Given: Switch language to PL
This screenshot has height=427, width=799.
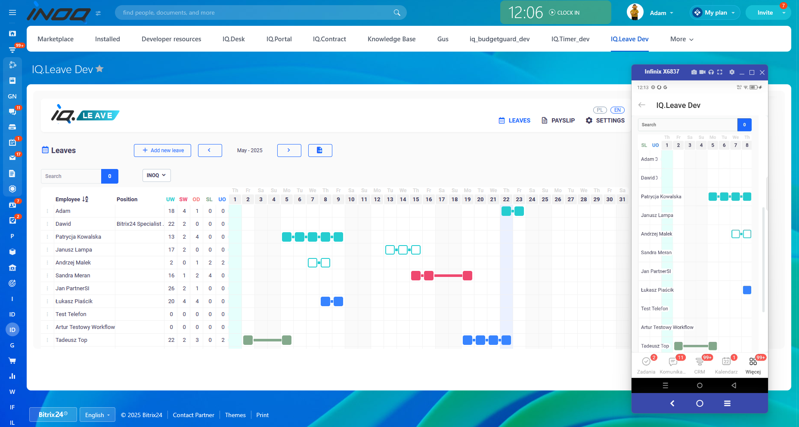Looking at the screenshot, I should pyautogui.click(x=600, y=110).
